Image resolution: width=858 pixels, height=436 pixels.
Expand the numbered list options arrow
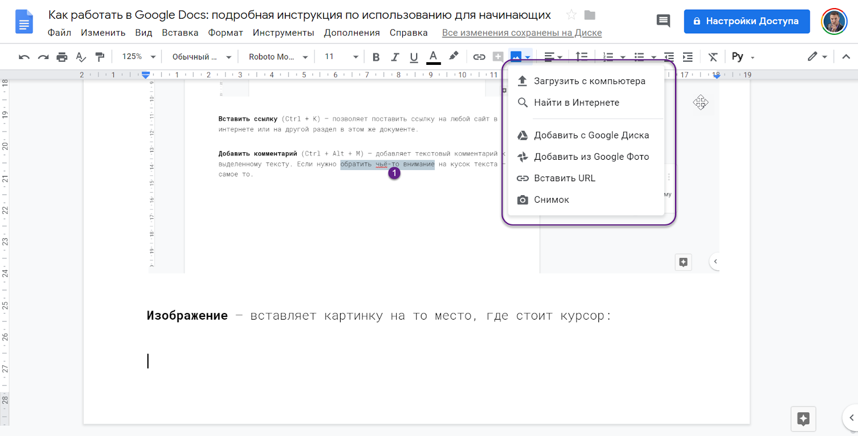623,57
